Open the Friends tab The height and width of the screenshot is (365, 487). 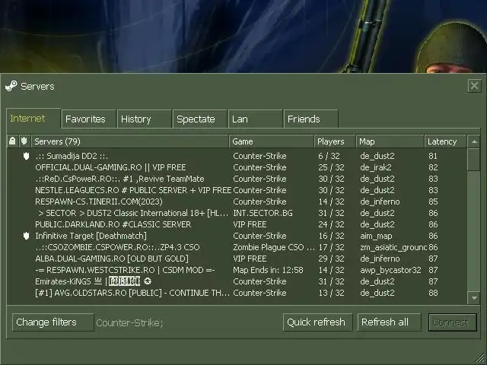point(311,119)
